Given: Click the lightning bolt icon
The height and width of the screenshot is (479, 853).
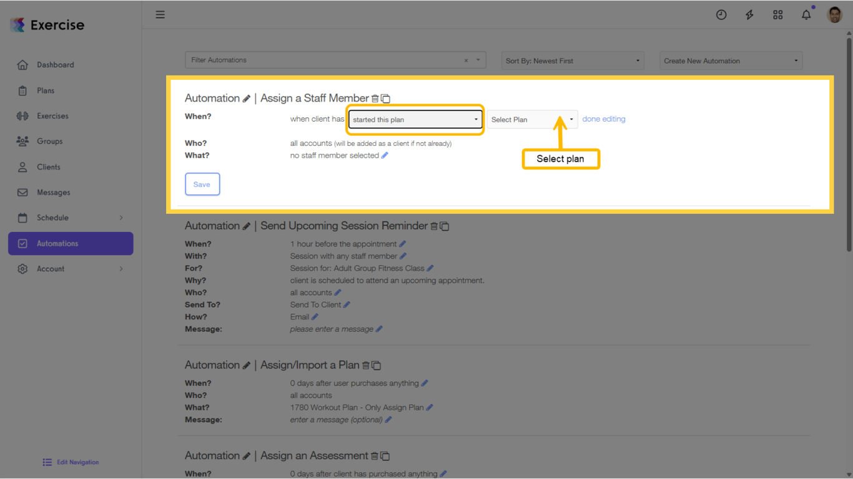Looking at the screenshot, I should pyautogui.click(x=749, y=14).
